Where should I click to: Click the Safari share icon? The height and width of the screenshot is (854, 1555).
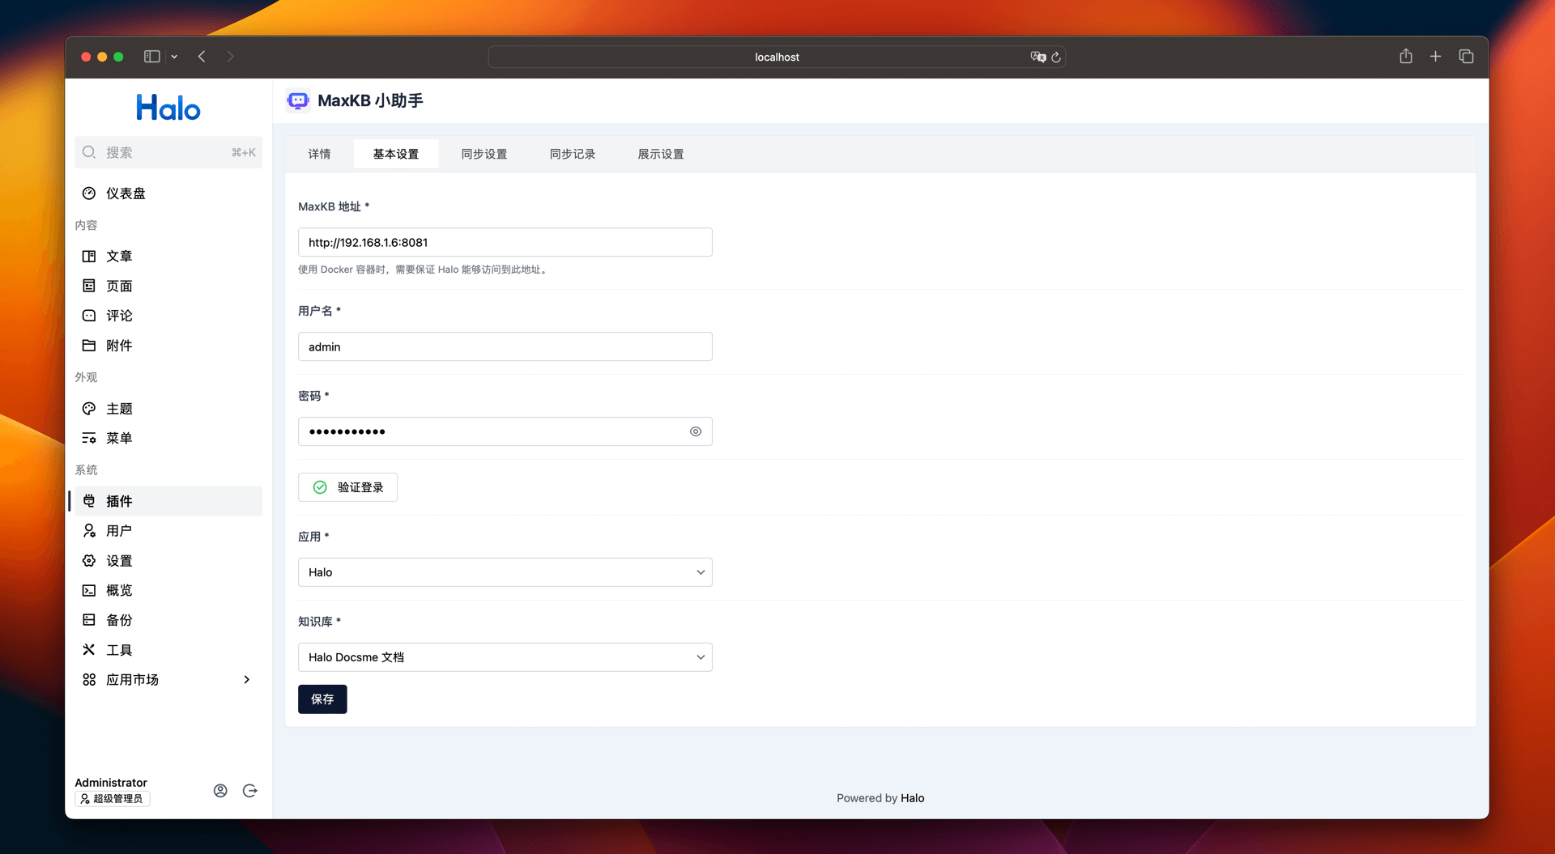coord(1406,56)
